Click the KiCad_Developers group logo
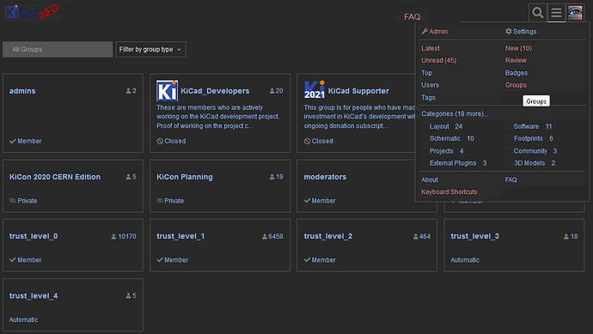Viewport: 593px width, 334px height. coord(168,91)
